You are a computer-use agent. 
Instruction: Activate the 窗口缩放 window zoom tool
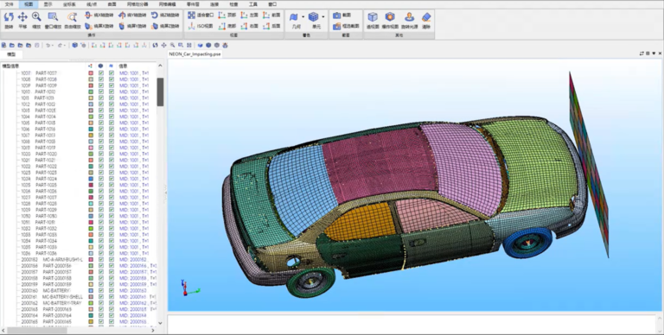click(x=53, y=21)
